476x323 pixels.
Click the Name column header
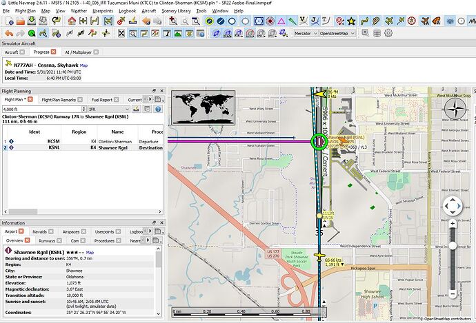pos(117,132)
